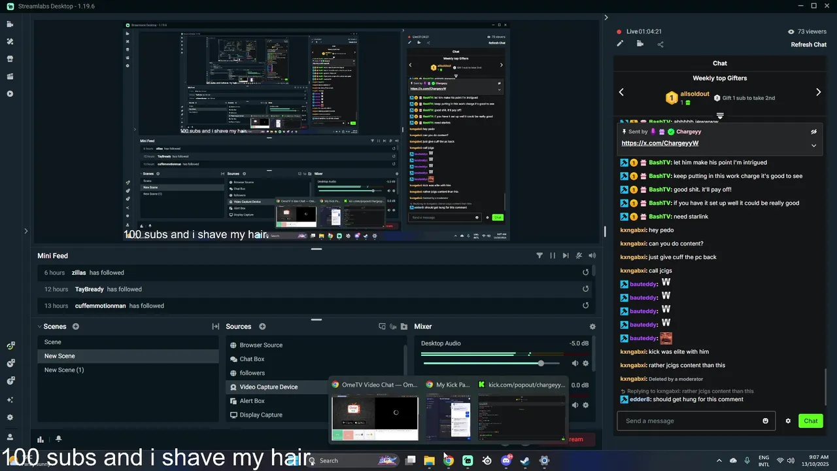
Task: Expand pinned message chevron
Action: [x=813, y=145]
